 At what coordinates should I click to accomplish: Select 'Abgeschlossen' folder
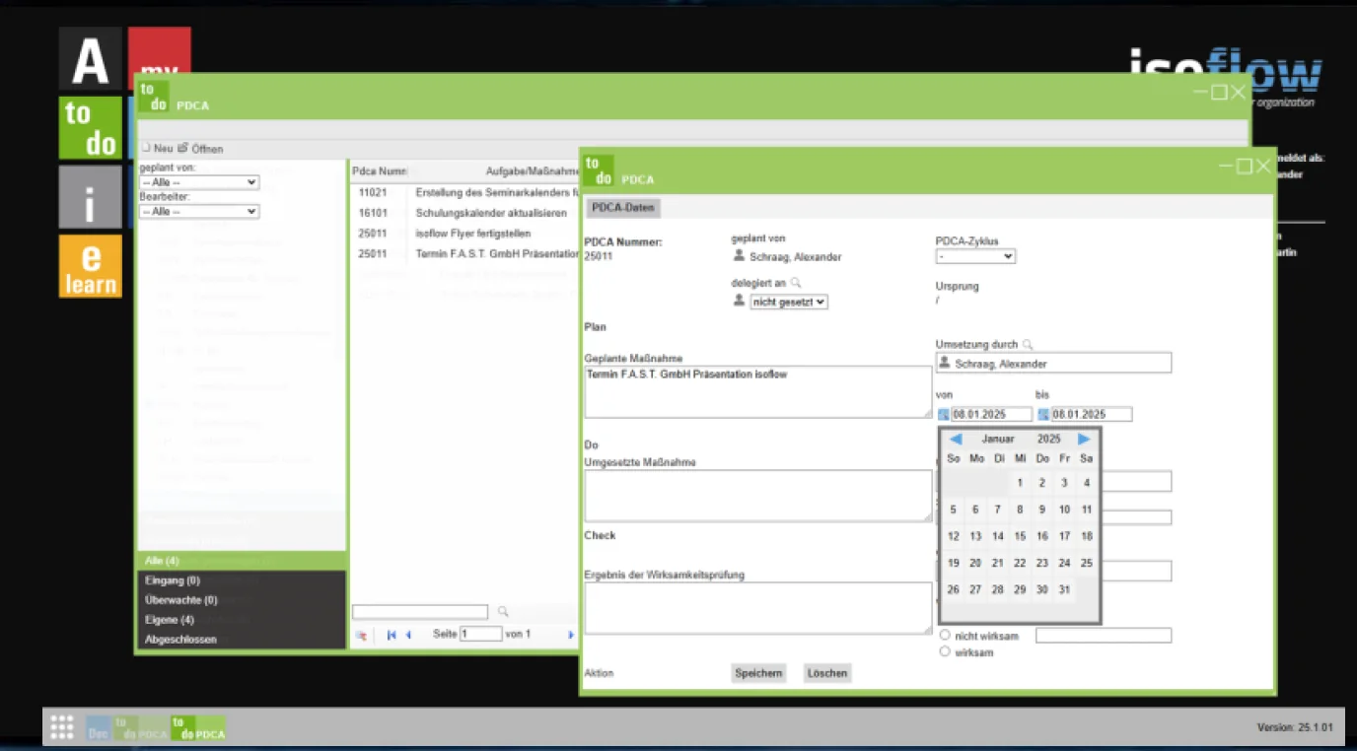click(x=241, y=640)
